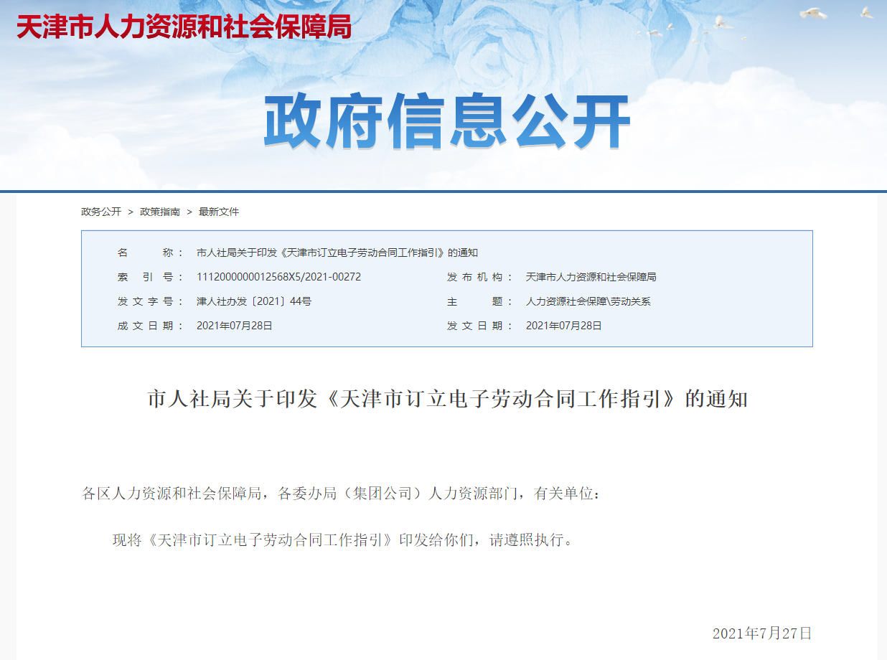Click the signing date 2021年7月27日

coord(761,633)
